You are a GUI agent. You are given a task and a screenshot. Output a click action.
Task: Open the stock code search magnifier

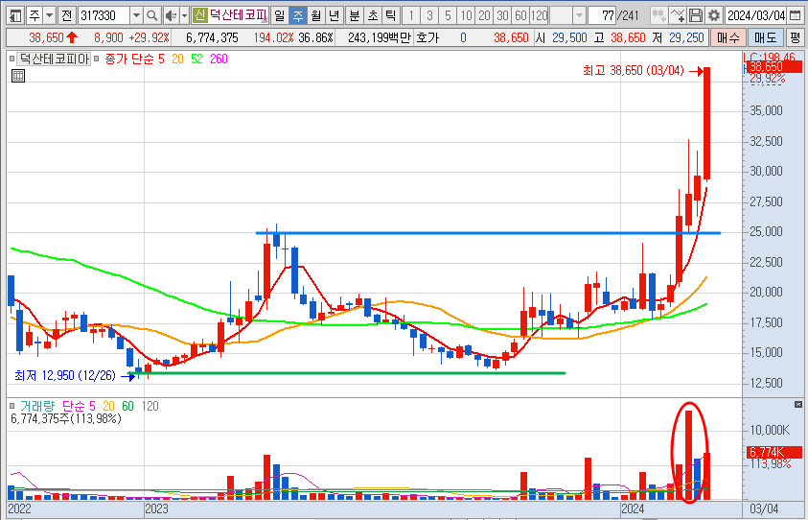pyautogui.click(x=151, y=16)
